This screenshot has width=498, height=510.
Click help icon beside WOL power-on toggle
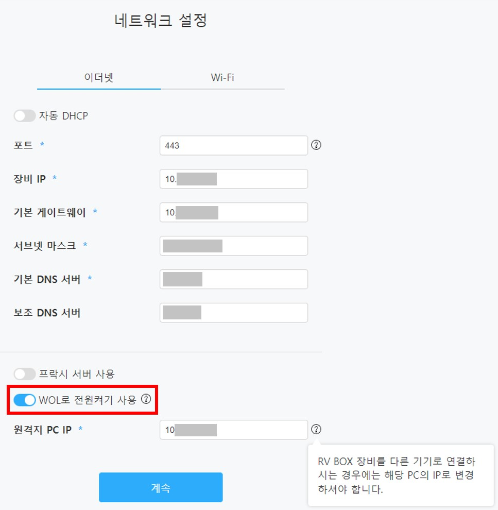tap(146, 399)
